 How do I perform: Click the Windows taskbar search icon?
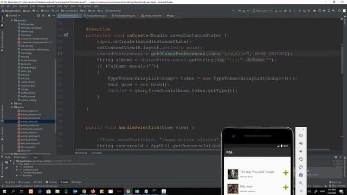point(13,191)
